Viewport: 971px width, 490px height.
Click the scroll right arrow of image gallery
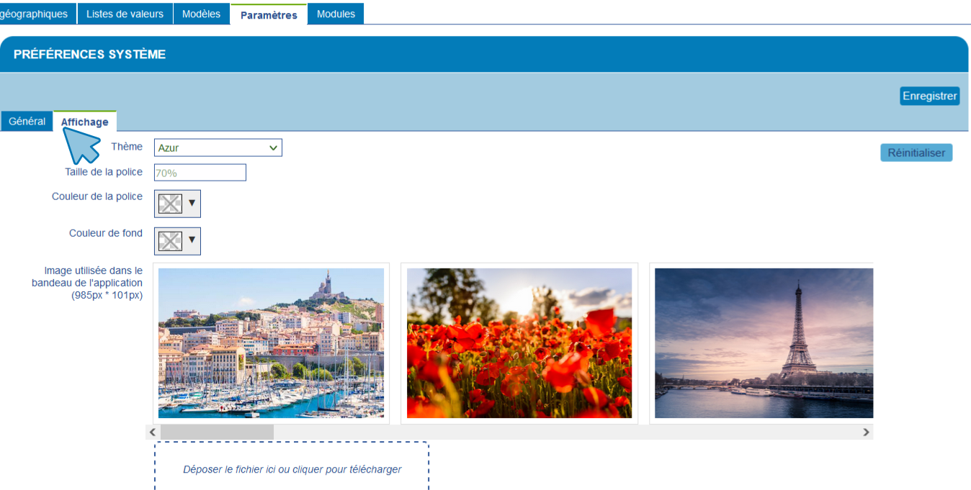point(866,432)
